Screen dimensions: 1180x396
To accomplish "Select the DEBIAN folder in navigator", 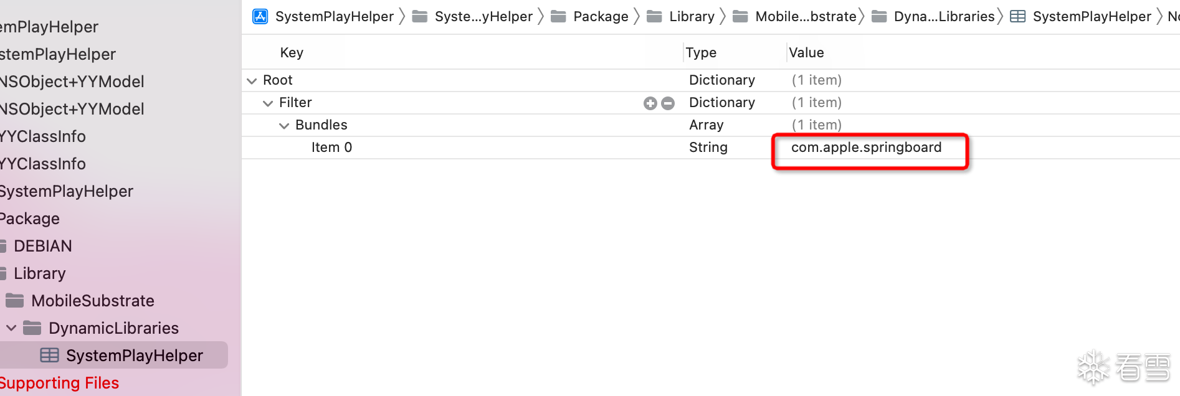I will [42, 246].
